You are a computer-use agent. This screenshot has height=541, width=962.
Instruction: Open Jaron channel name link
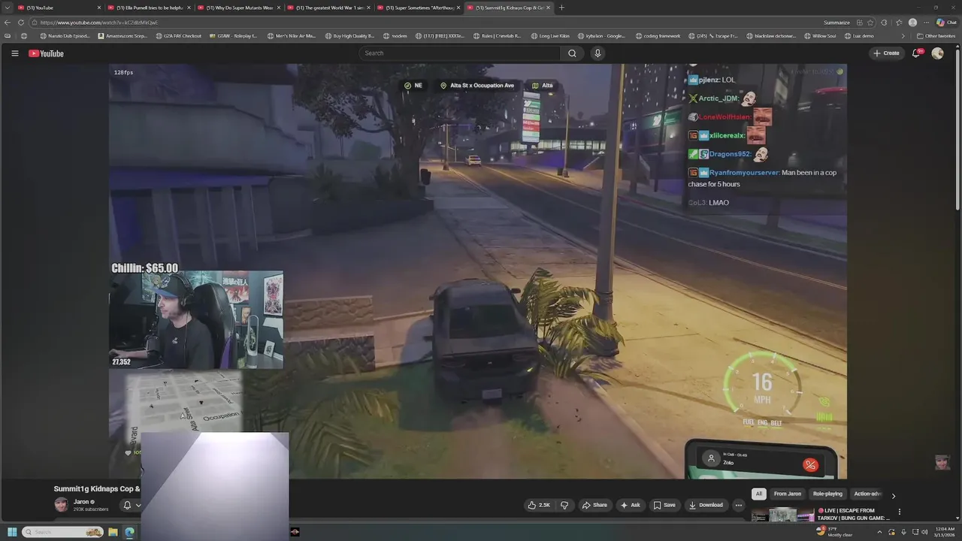point(81,502)
